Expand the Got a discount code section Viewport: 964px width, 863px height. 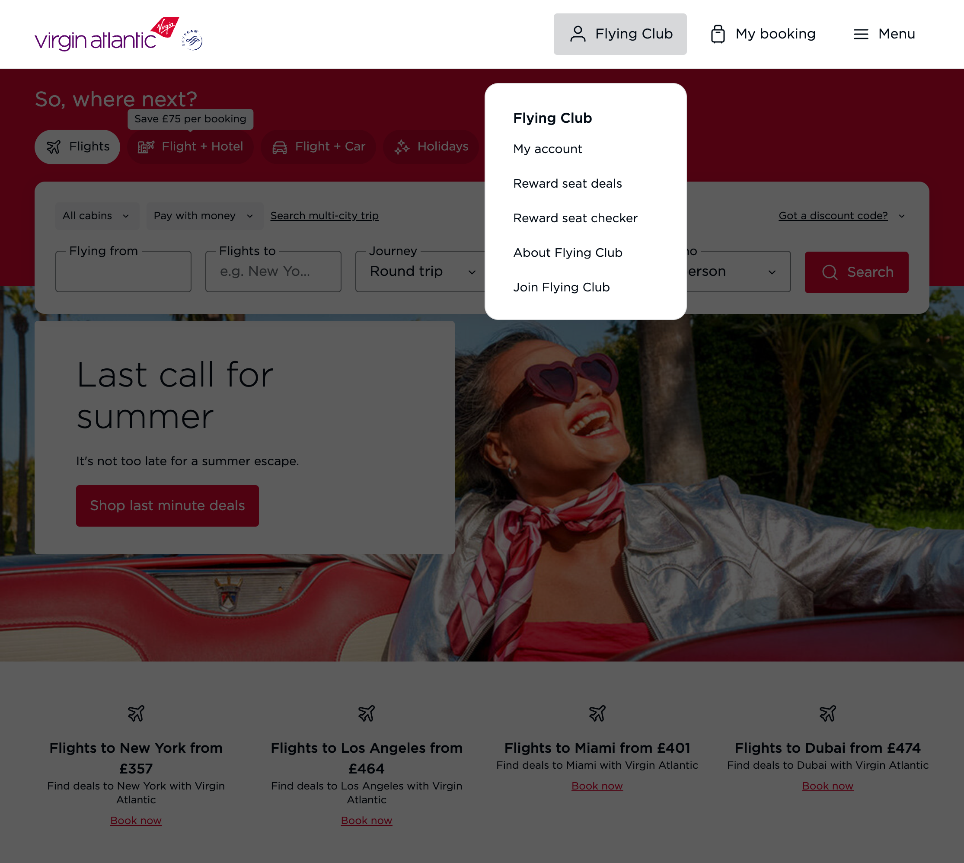pyautogui.click(x=842, y=216)
